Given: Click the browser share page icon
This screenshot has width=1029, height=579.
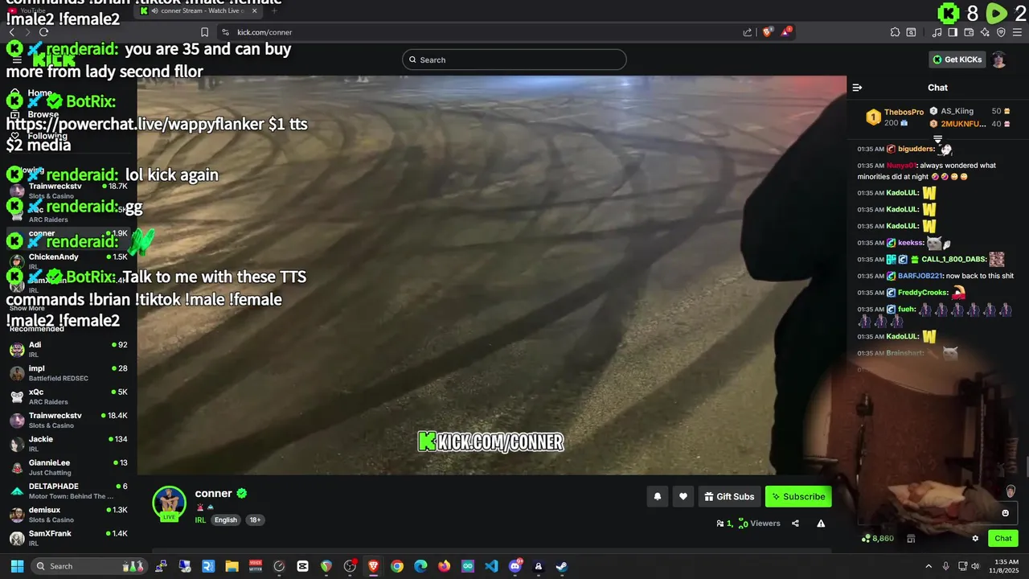Looking at the screenshot, I should click(748, 32).
